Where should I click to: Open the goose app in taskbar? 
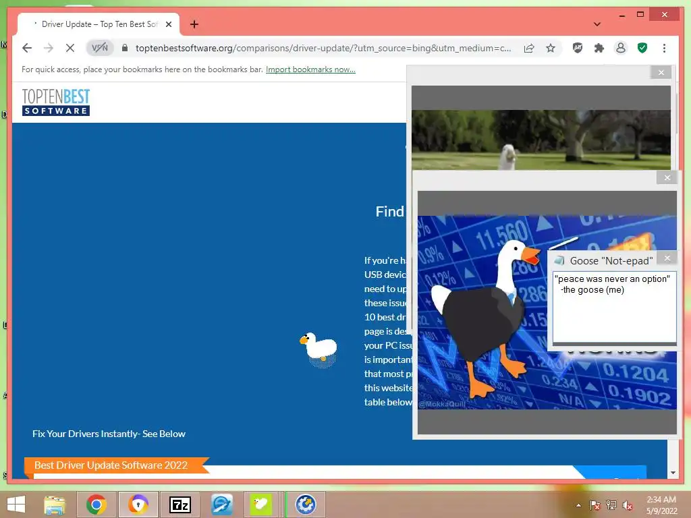(x=260, y=505)
